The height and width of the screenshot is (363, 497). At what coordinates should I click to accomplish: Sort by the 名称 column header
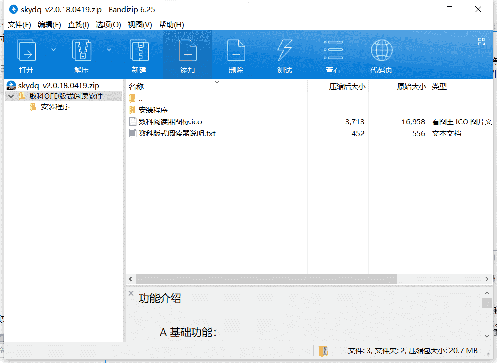pos(136,87)
